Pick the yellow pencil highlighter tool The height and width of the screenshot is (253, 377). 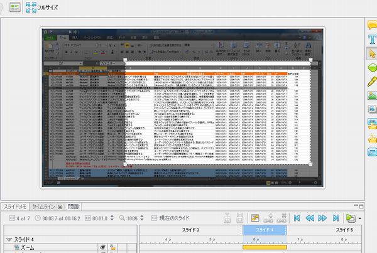click(372, 82)
